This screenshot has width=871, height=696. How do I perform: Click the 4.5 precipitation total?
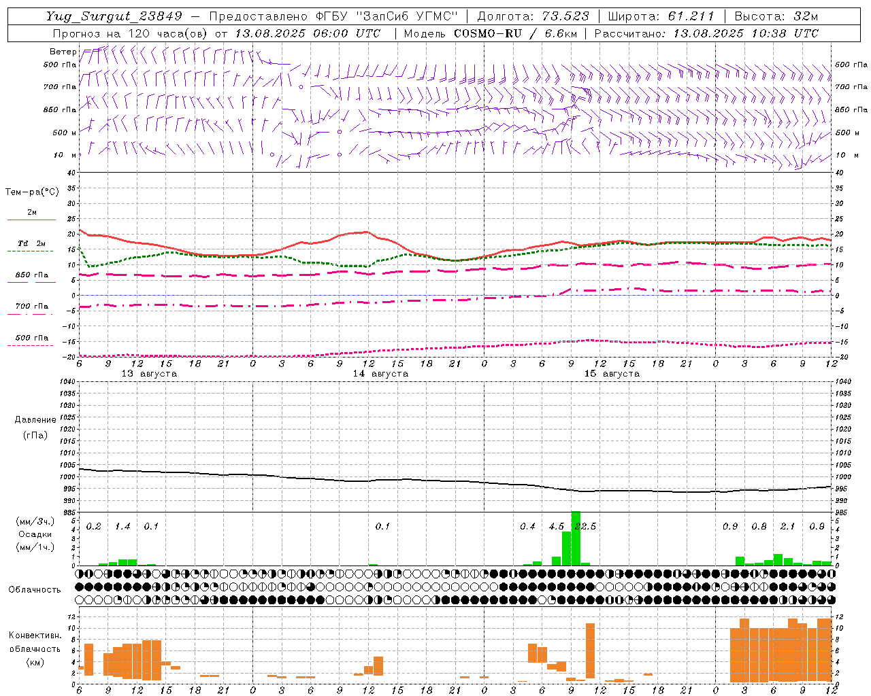[x=556, y=527]
